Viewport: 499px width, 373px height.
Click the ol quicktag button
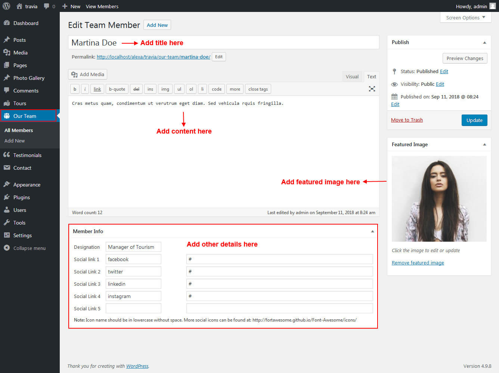[191, 89]
